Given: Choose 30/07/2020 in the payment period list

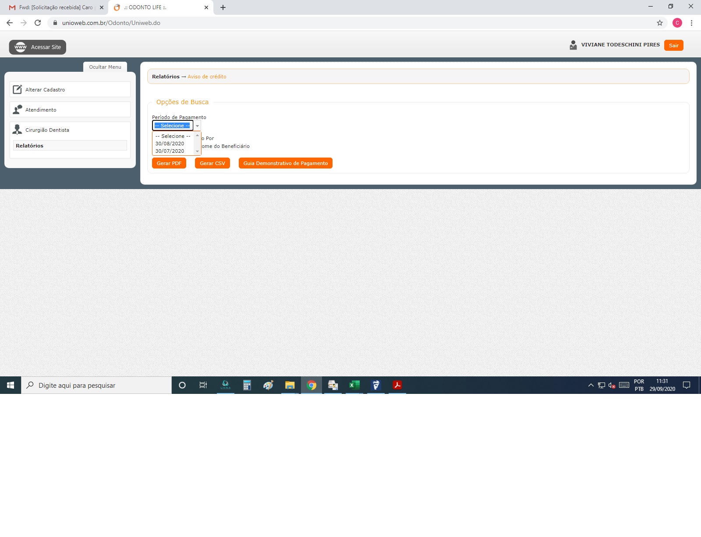Looking at the screenshot, I should point(170,151).
